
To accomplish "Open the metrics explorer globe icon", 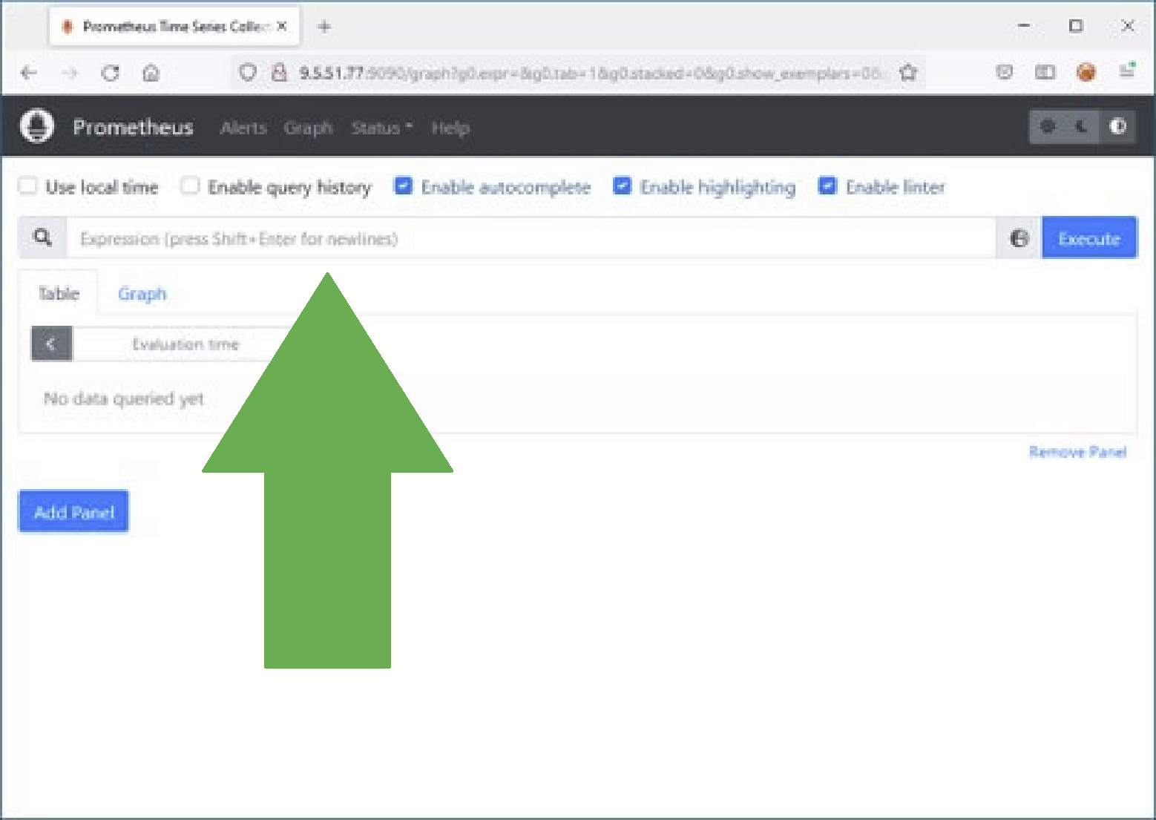I will click(1019, 238).
